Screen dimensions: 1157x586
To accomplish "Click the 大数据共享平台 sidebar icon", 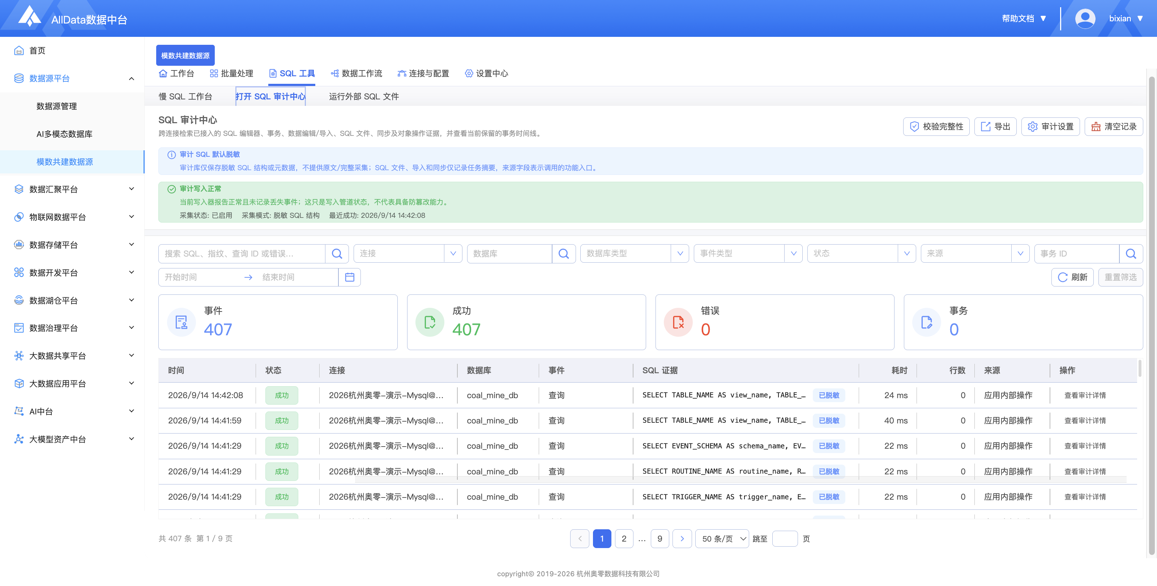I will pos(19,356).
